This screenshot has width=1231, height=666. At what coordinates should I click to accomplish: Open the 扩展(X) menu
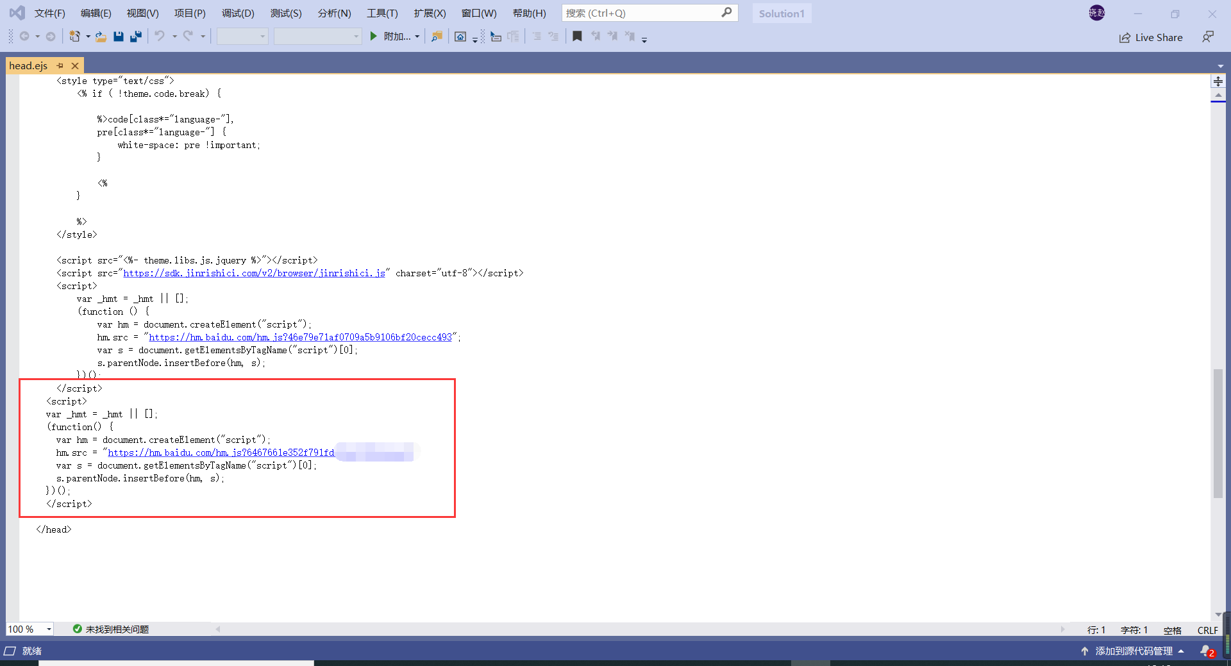tap(430, 13)
